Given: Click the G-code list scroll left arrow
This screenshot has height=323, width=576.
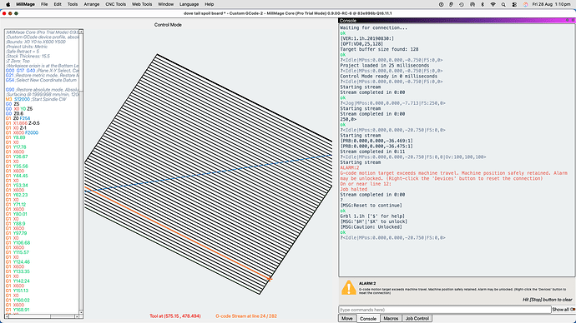Looking at the screenshot, I should (7, 316).
